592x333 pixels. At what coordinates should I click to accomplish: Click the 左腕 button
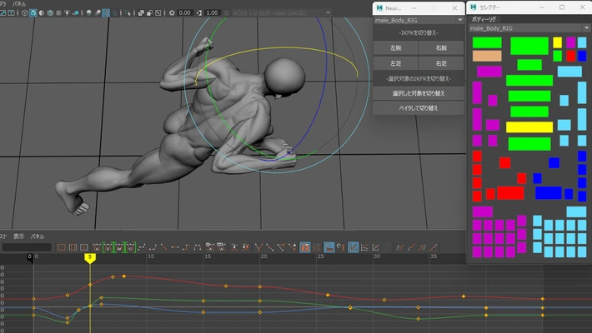pyautogui.click(x=396, y=48)
